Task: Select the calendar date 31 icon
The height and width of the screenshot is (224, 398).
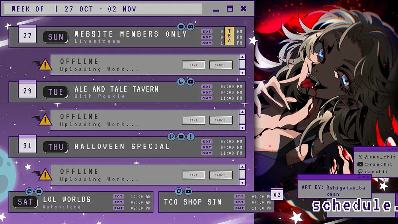Action: point(27,144)
